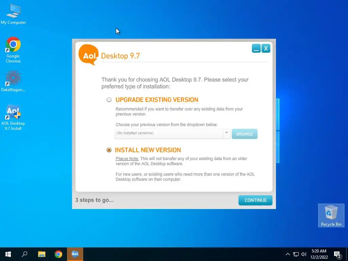
Task: Open the previous version dropdown
Action: 173,134
